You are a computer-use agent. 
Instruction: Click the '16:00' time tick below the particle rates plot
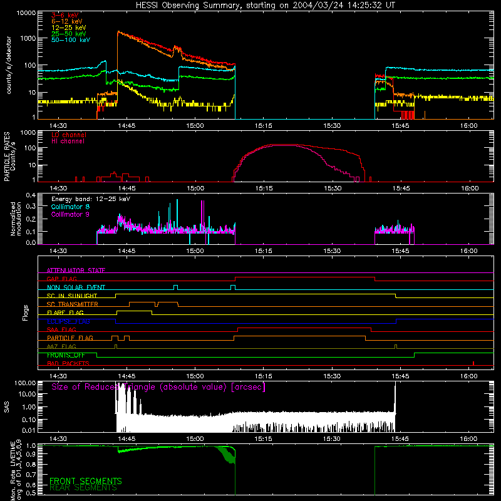click(470, 189)
